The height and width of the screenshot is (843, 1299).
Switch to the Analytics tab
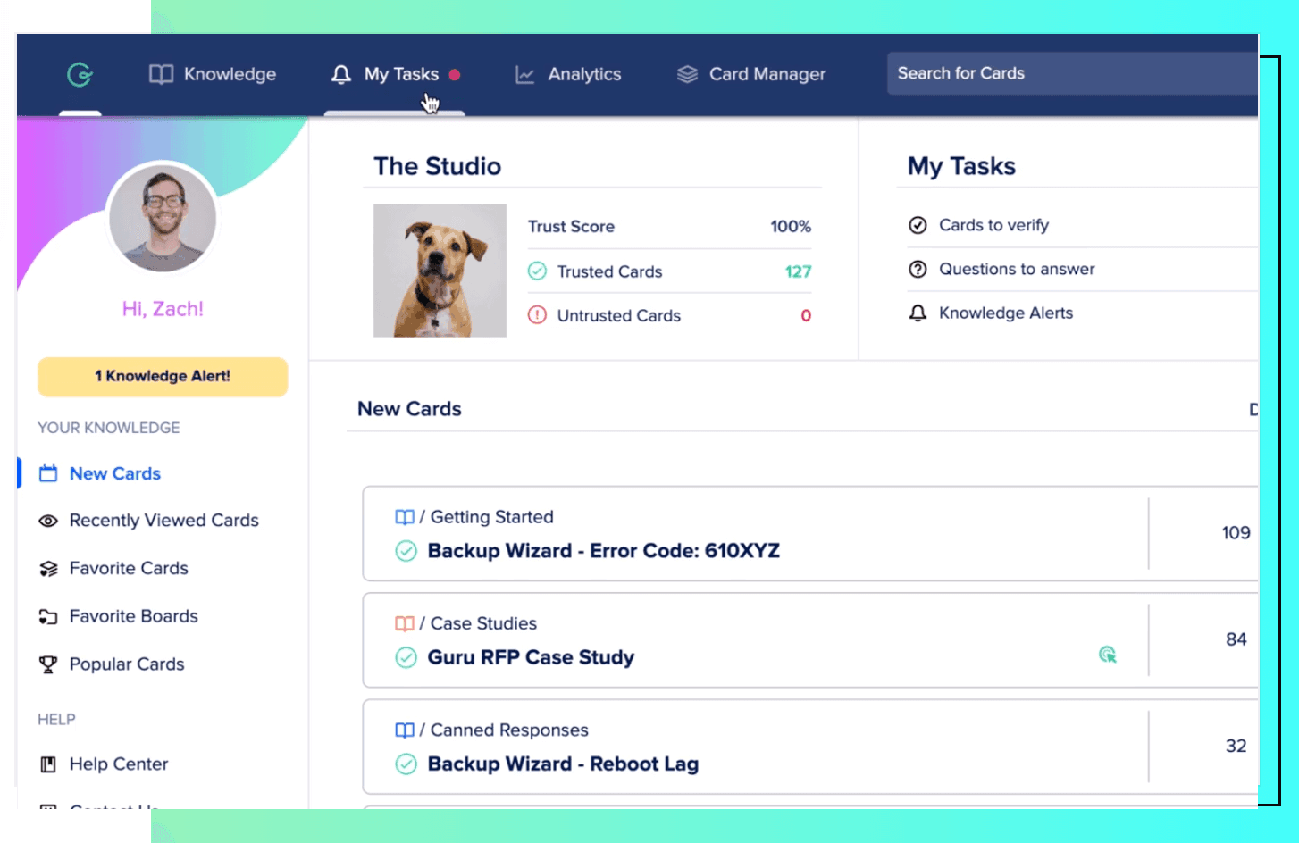[x=568, y=74]
